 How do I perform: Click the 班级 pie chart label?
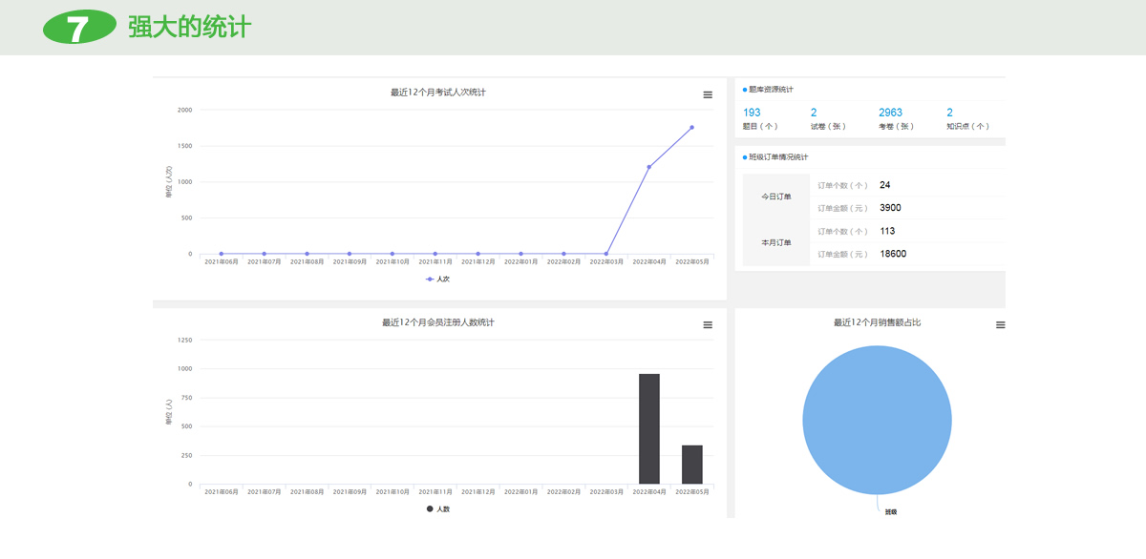click(x=890, y=512)
